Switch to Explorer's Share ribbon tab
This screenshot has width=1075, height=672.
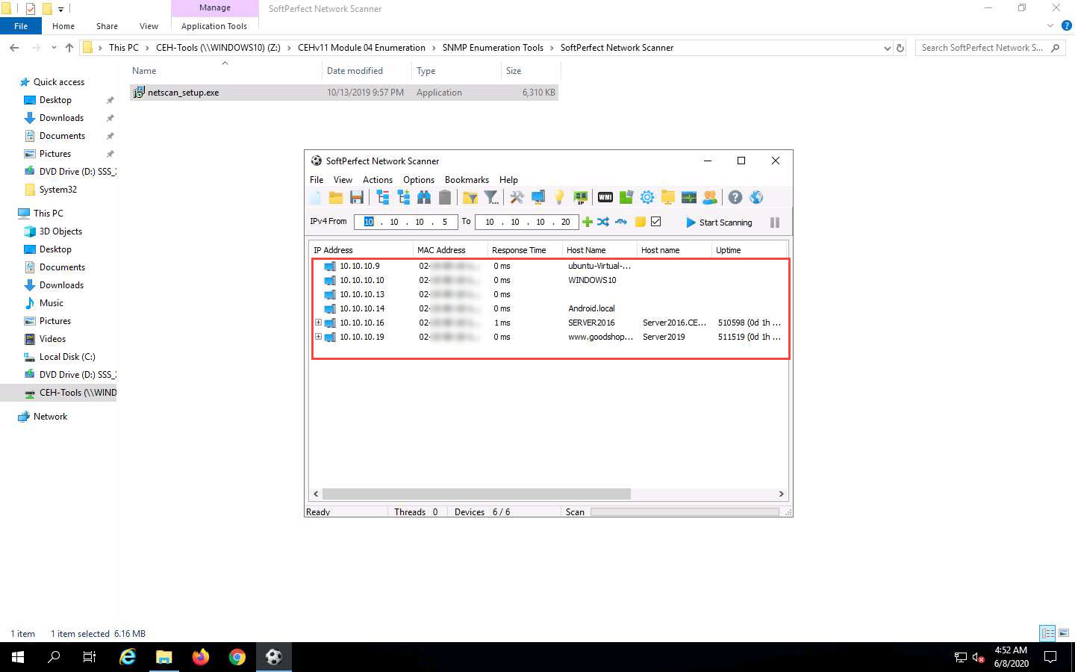(x=107, y=26)
